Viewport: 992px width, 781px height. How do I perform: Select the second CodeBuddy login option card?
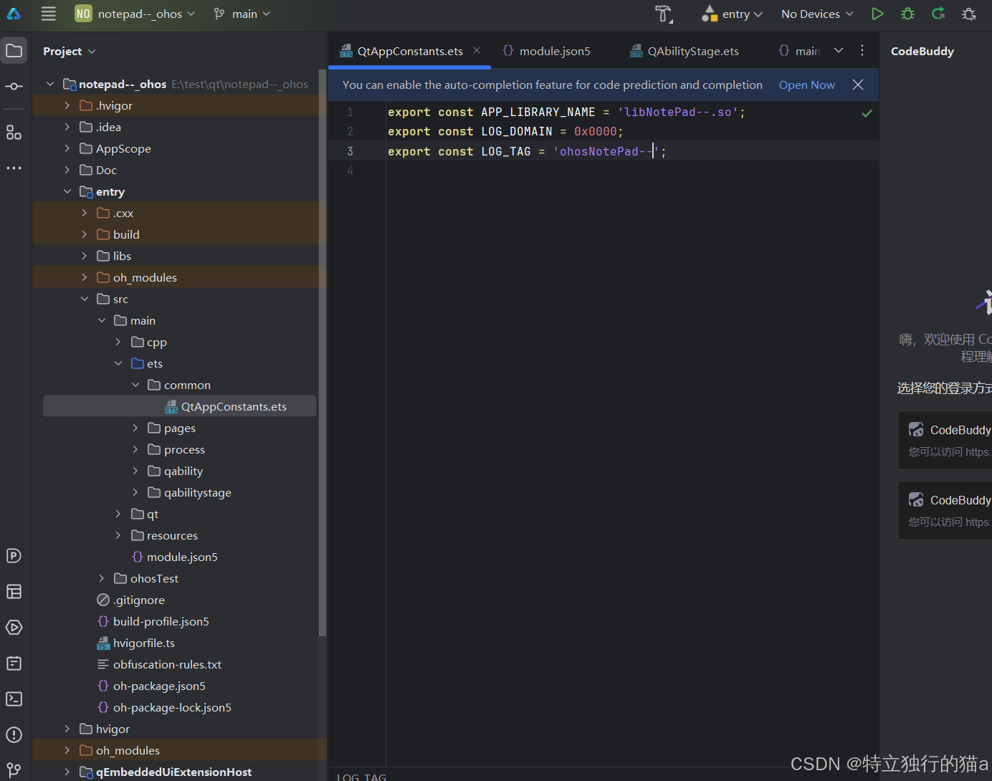[945, 510]
